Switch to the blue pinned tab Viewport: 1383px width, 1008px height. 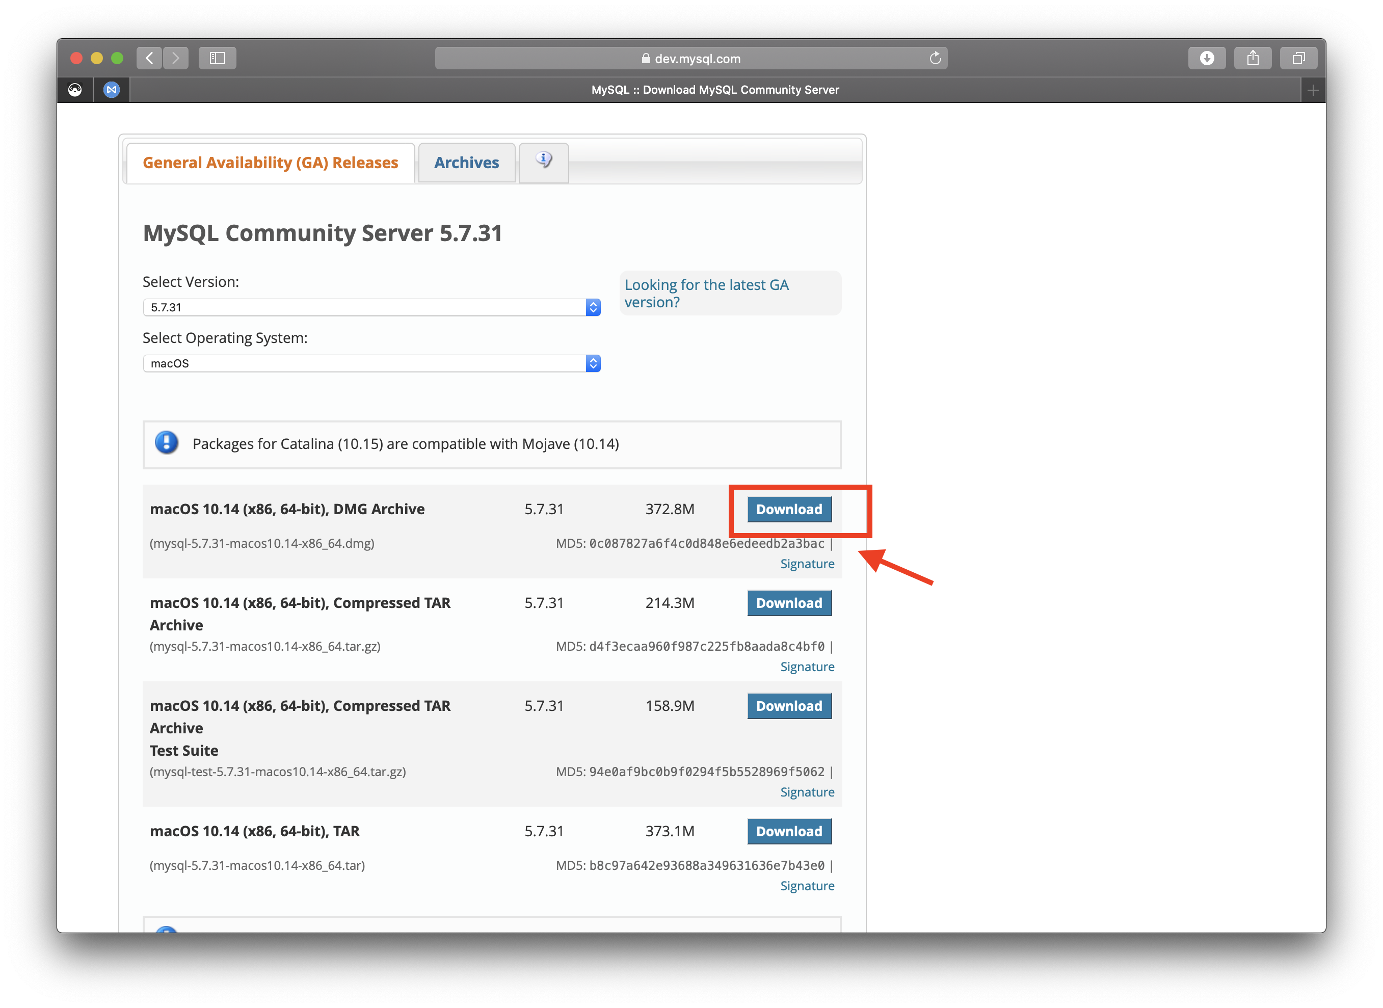tap(111, 90)
